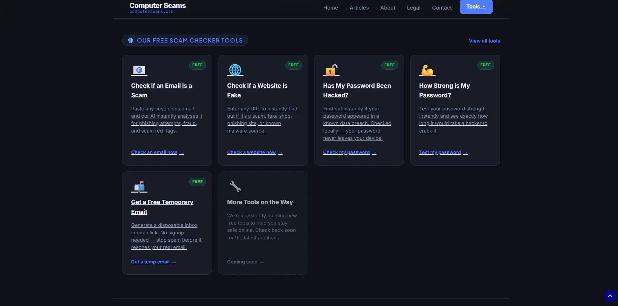Click the flexed bicep icon

427,70
